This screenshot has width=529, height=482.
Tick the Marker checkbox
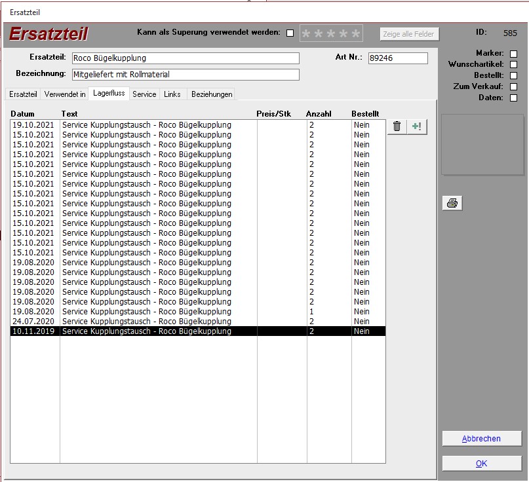513,54
